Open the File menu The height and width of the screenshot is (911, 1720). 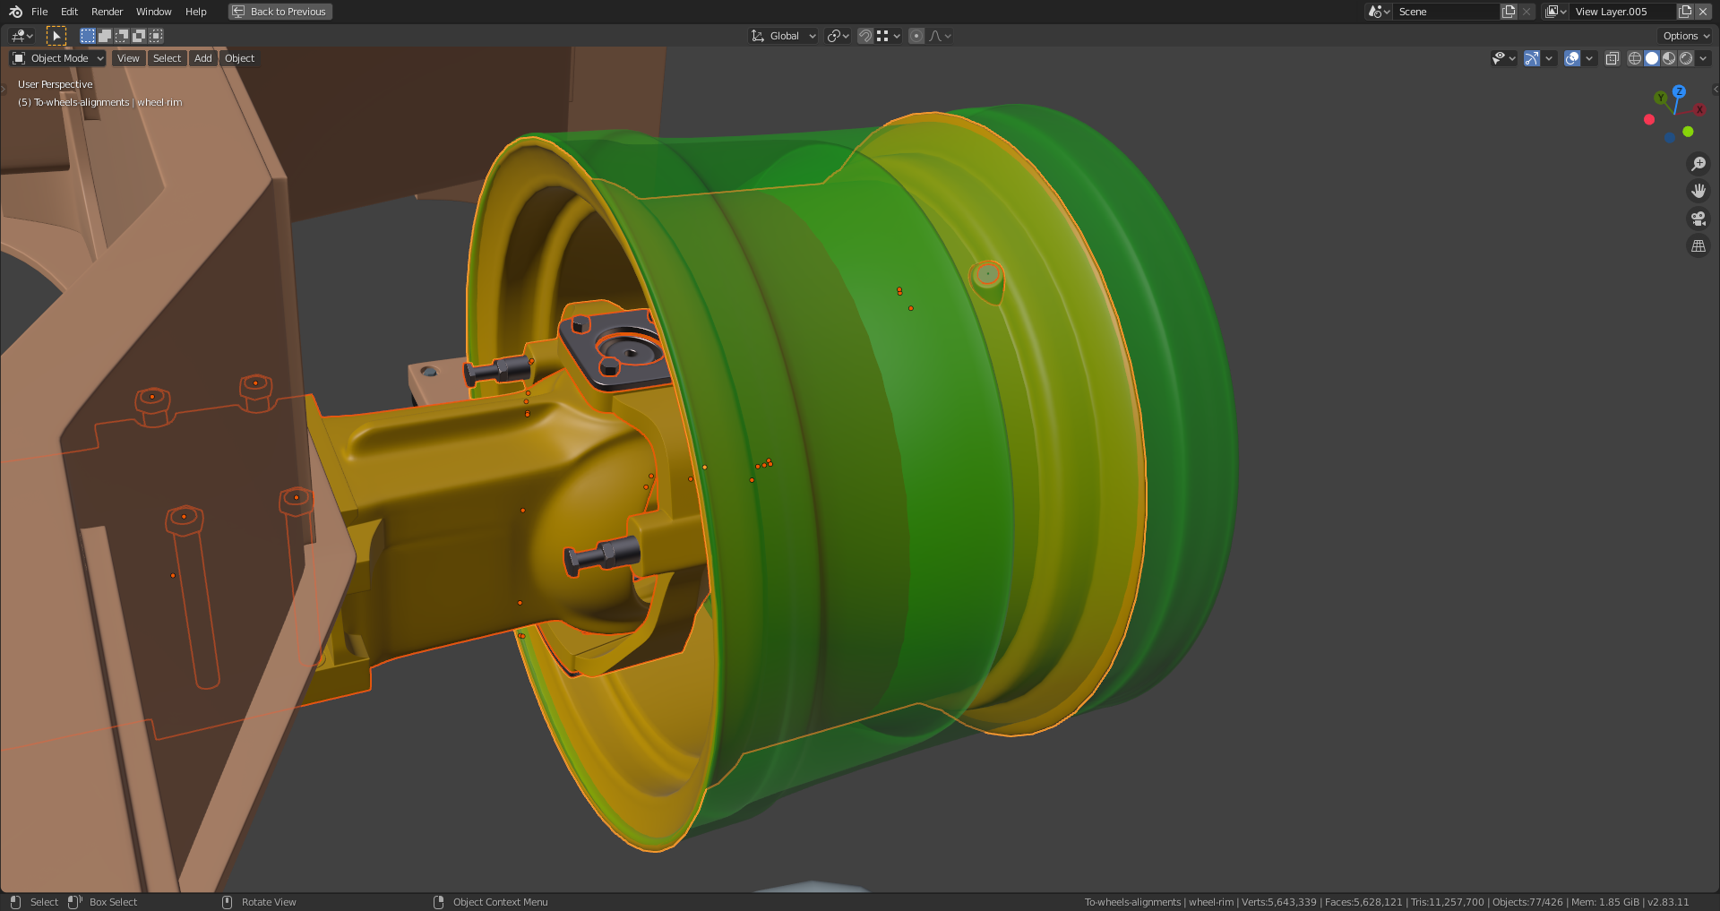39,12
